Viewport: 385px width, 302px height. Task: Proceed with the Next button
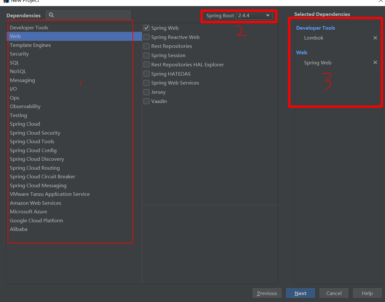tap(300, 293)
